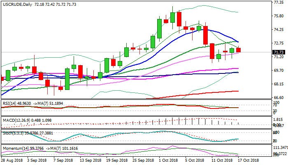Click the last red candle on the chart
The width and height of the screenshot is (288, 165).
[x=239, y=50]
